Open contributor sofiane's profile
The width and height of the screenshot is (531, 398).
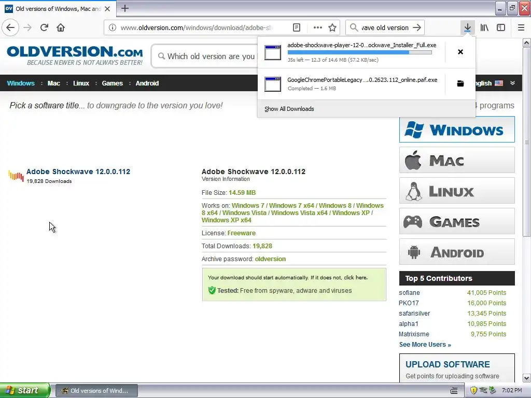409,293
